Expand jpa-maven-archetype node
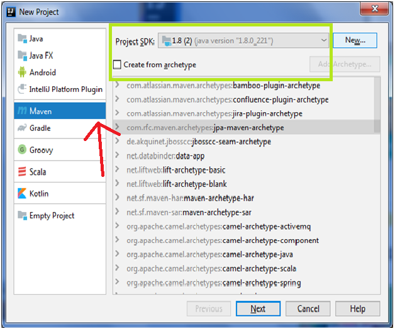Image resolution: width=395 pixels, height=328 pixels. coord(117,127)
